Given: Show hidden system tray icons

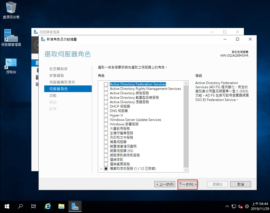Looking at the screenshot, I should [227, 206].
